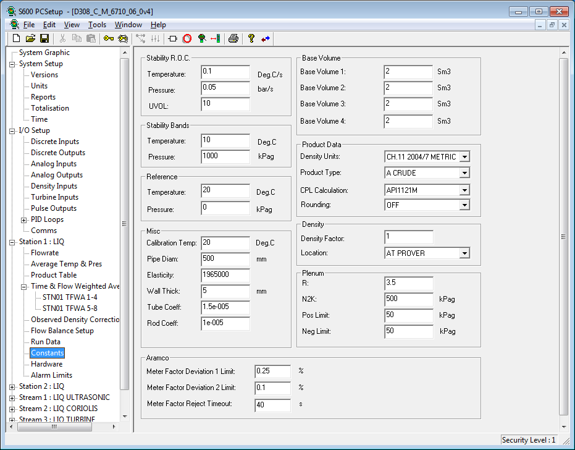Image resolution: width=575 pixels, height=450 pixels.
Task: Open the Window menu
Action: [x=128, y=25]
